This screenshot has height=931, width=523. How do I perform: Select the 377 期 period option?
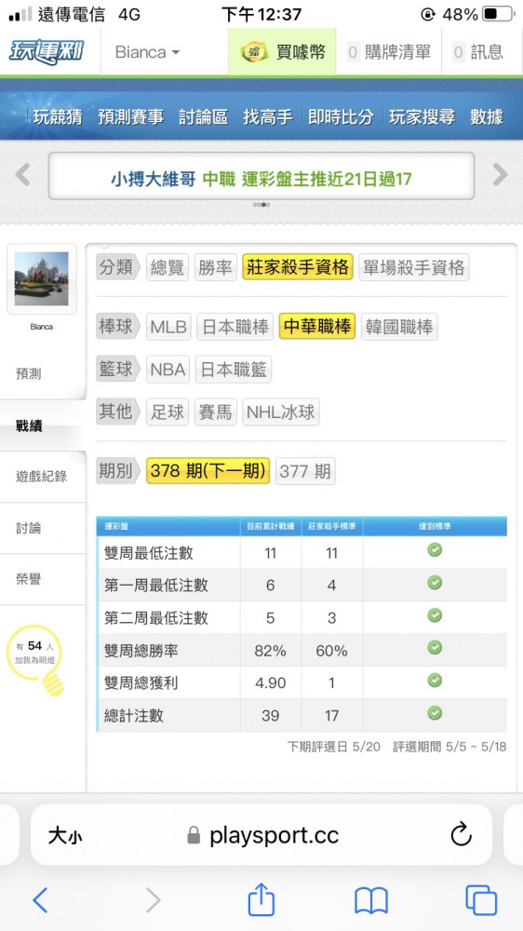tap(305, 471)
